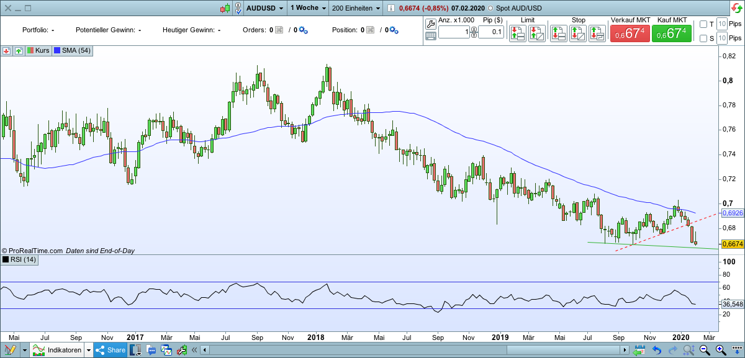Open the chart comments speech bubble icon
This screenshot has height=358, width=745.
pos(151,350)
